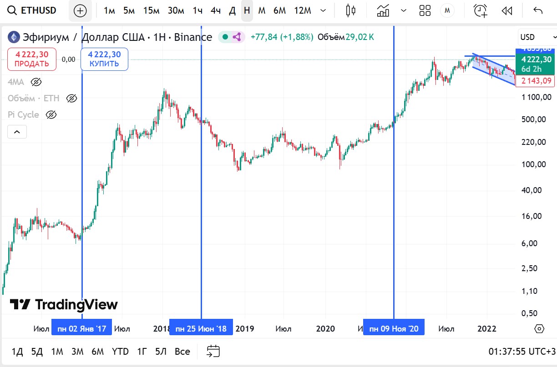Screen dimensions: 557x367
Task: Expand the timeframe interval dropdown arrow
Action: coord(323,11)
